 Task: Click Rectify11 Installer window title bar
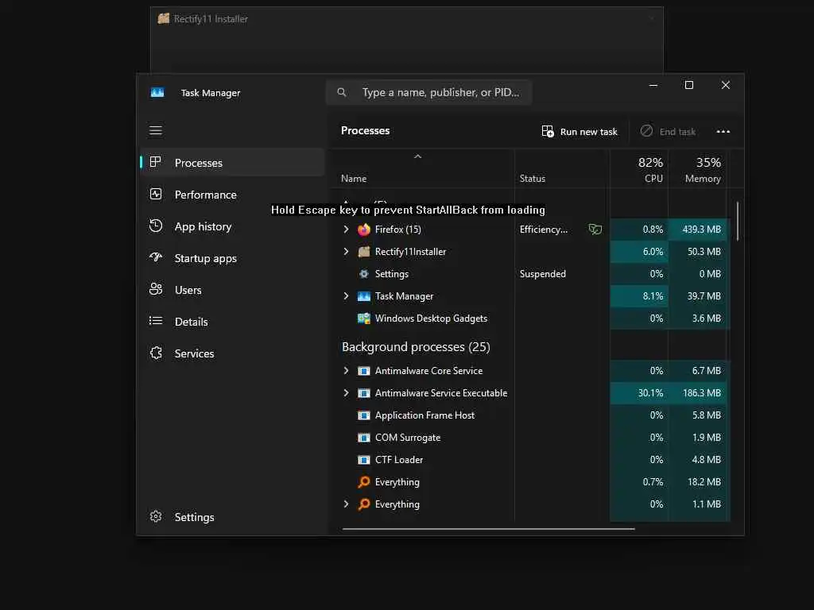406,19
